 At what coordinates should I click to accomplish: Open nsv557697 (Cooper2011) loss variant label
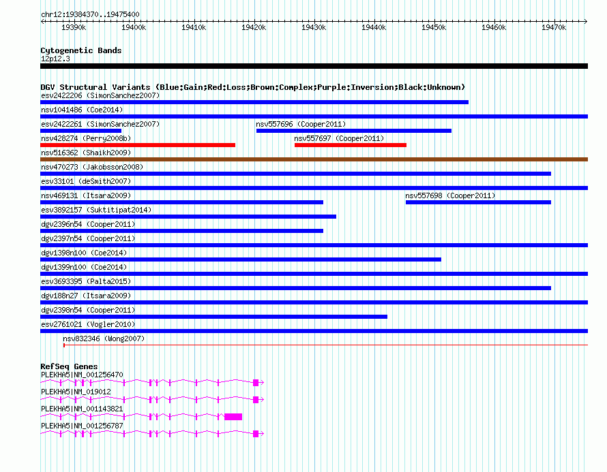click(339, 138)
